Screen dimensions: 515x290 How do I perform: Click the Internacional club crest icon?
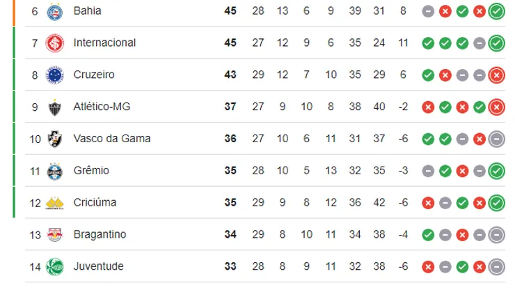pyautogui.click(x=54, y=43)
